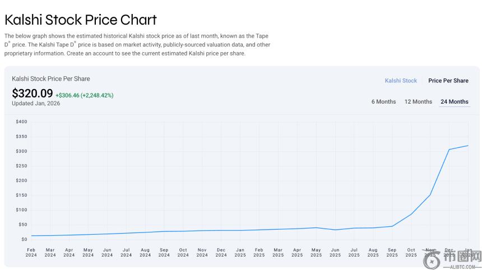The height and width of the screenshot is (270, 482).
Task: Click the Updated Jan, 2026 text
Action: (x=36, y=104)
